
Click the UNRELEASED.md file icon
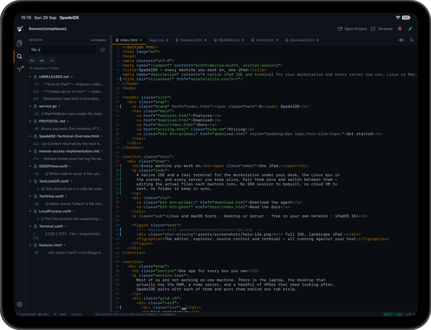click(35, 77)
